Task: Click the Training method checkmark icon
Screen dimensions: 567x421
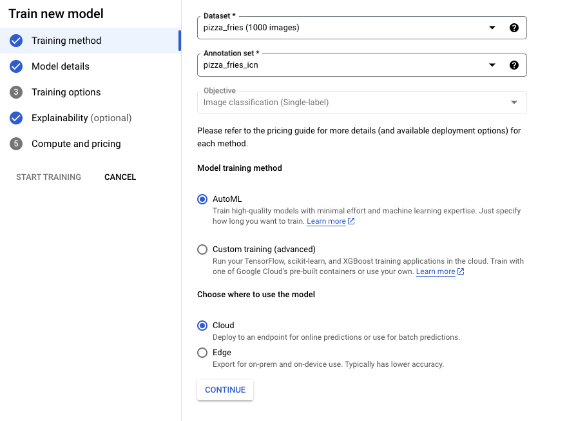Action: pyautogui.click(x=16, y=41)
